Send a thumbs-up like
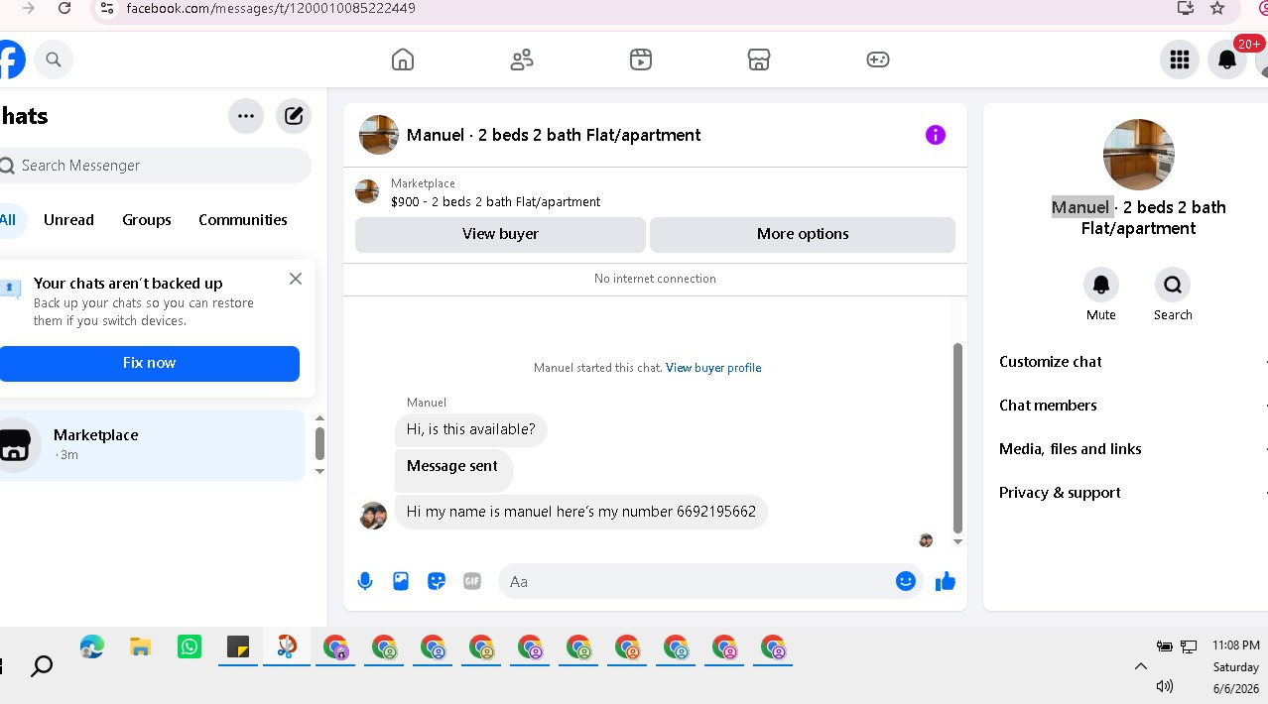Screen dimensions: 1268x704 pos(946,581)
